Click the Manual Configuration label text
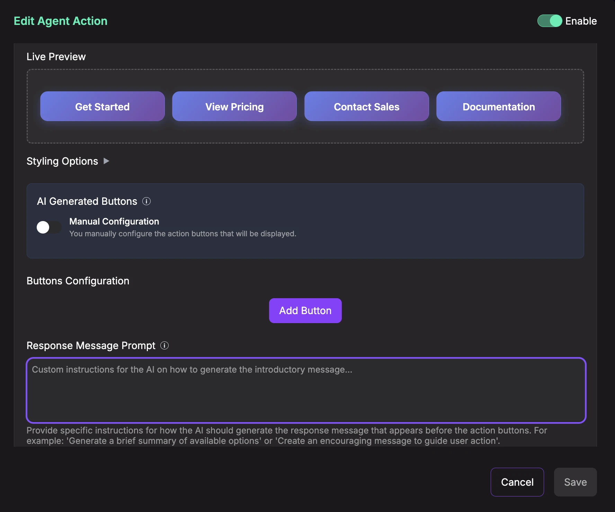This screenshot has width=615, height=512. click(x=114, y=221)
